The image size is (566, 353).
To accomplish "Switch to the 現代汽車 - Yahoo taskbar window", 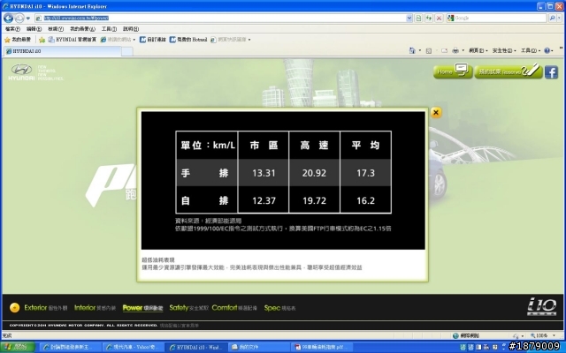I will [x=133, y=347].
